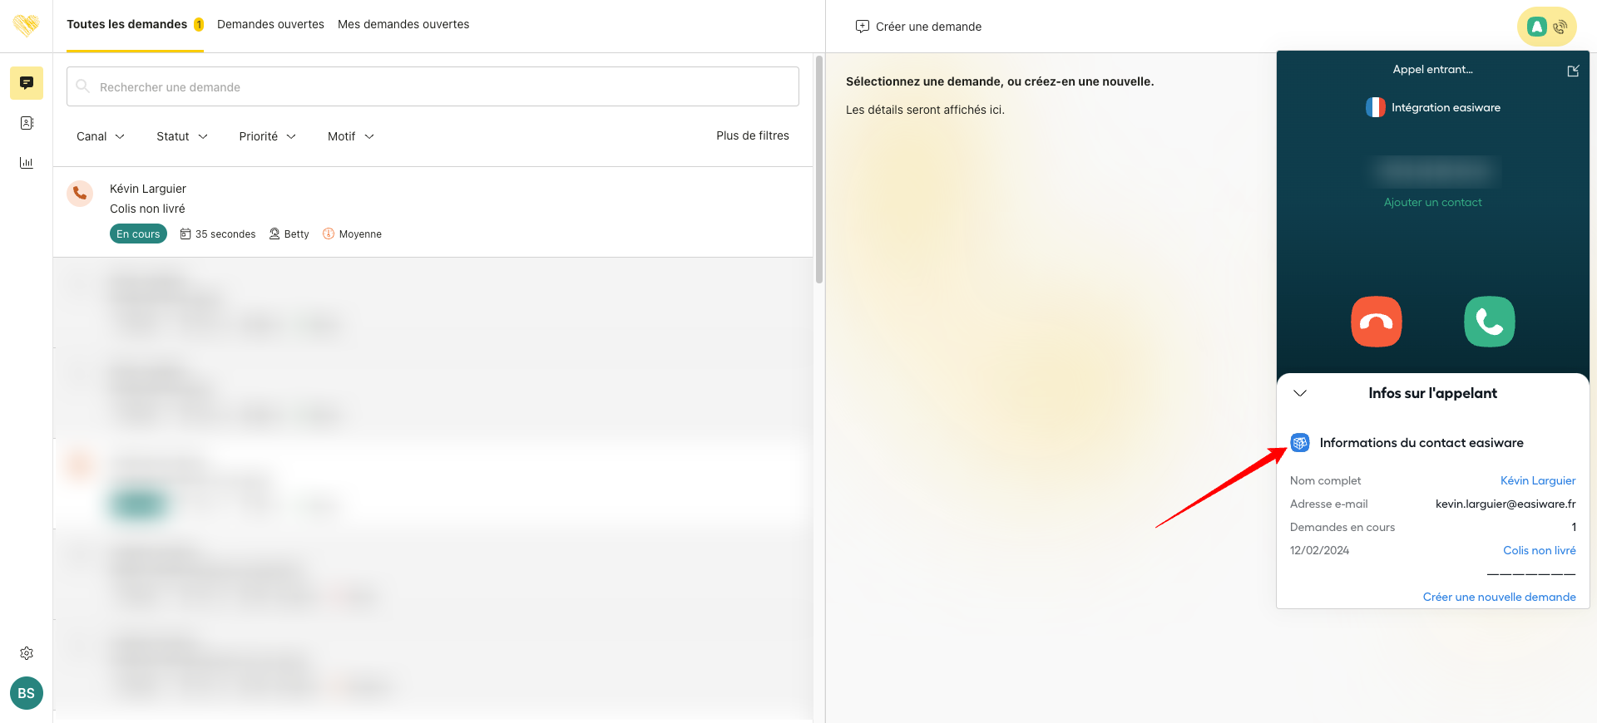
Task: Decline the incoming call with red button
Action: [1377, 322]
